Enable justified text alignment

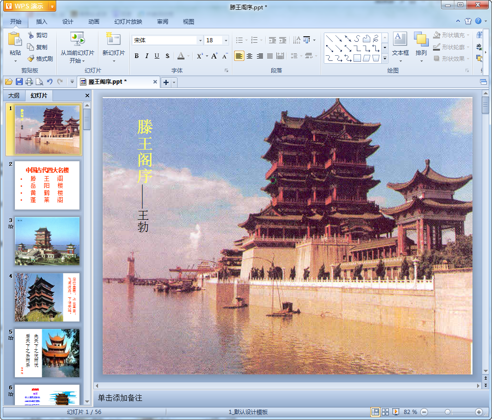[x=270, y=56]
